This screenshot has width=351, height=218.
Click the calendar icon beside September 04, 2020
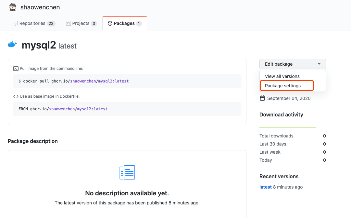click(262, 98)
